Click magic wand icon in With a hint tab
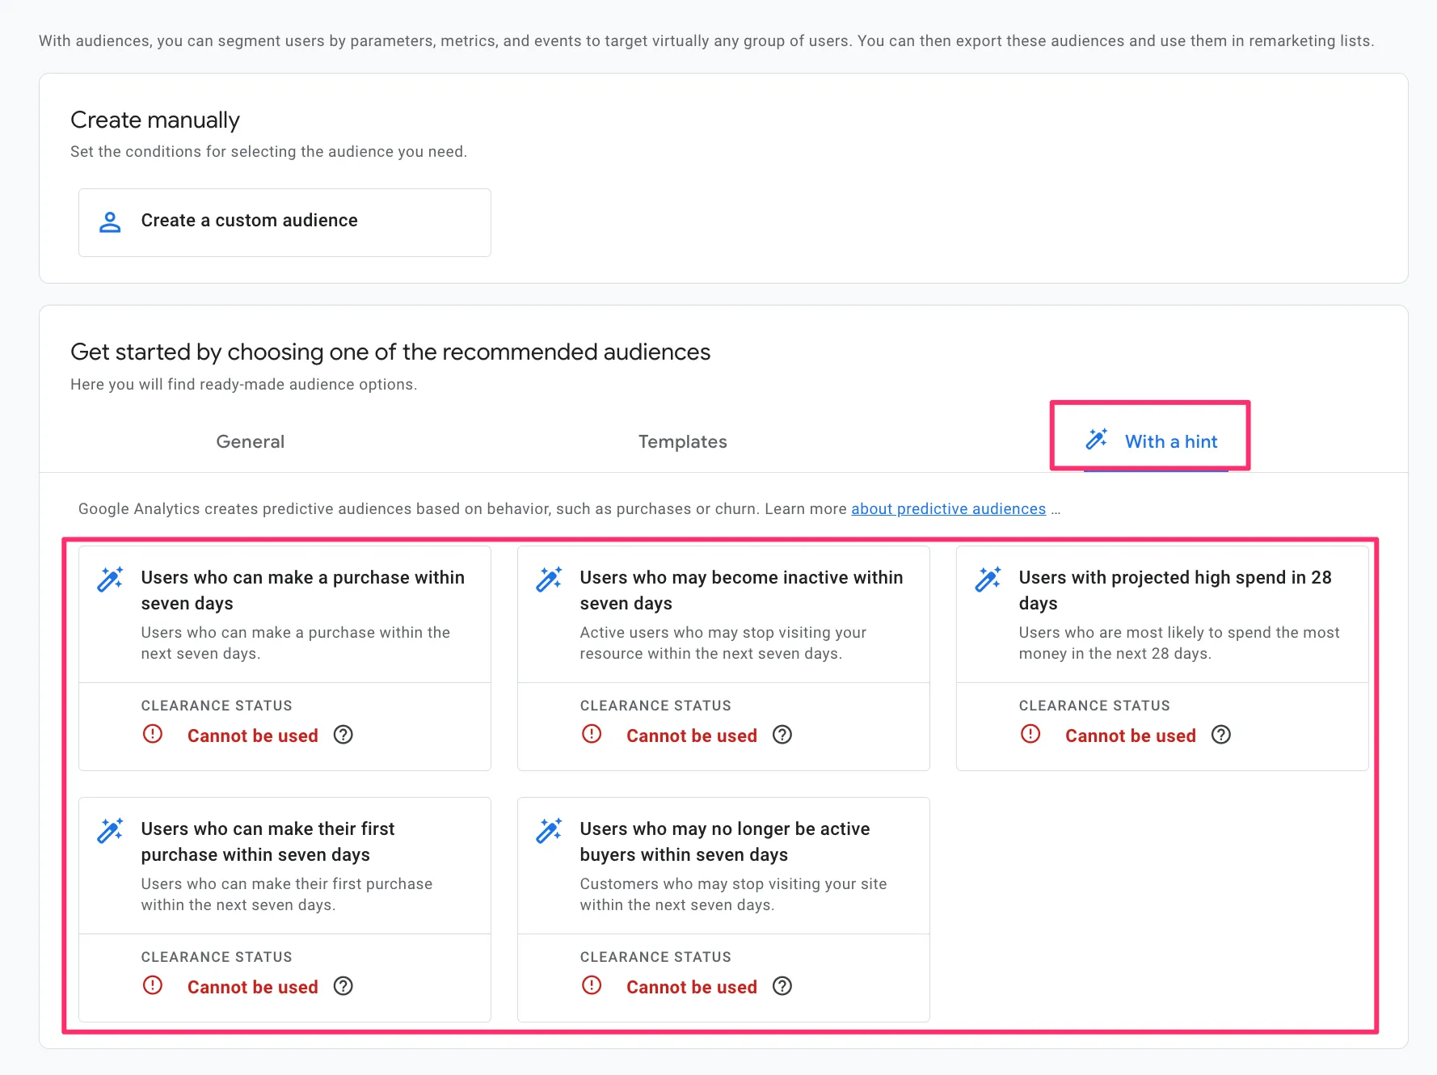Image resolution: width=1437 pixels, height=1075 pixels. coord(1097,439)
